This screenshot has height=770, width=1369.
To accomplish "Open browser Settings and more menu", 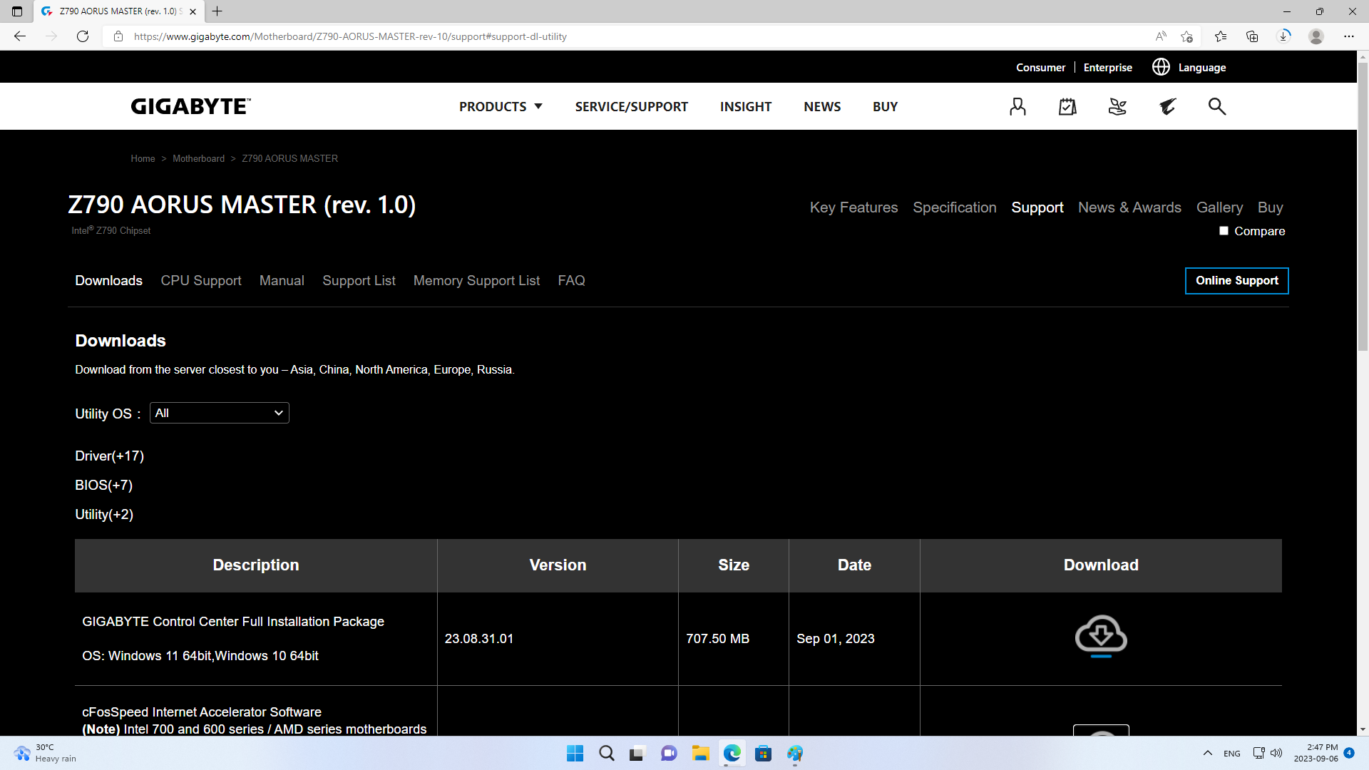I will coord(1348,36).
